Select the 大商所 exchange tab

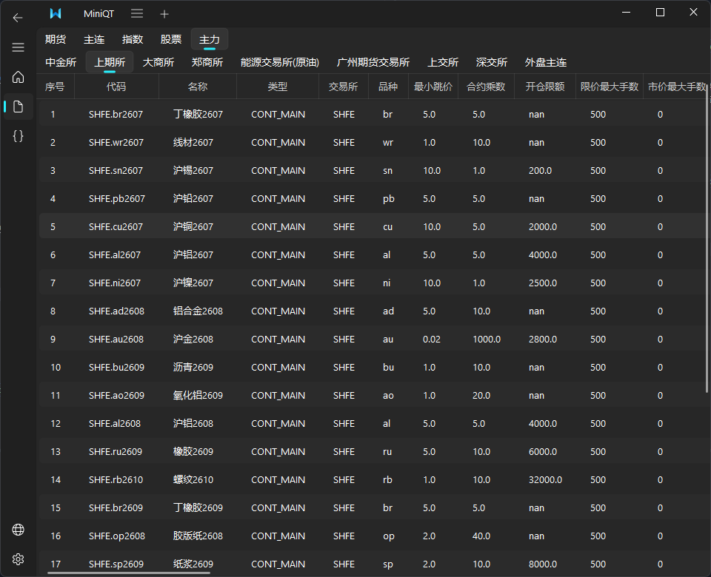158,62
